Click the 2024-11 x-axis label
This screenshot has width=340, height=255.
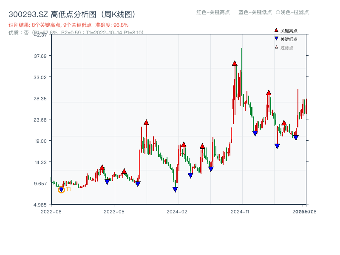(240, 212)
